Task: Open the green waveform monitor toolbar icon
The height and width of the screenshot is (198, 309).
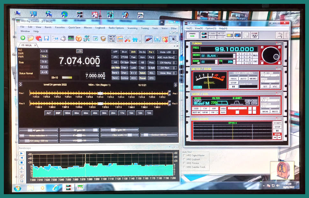Action: coord(71,39)
